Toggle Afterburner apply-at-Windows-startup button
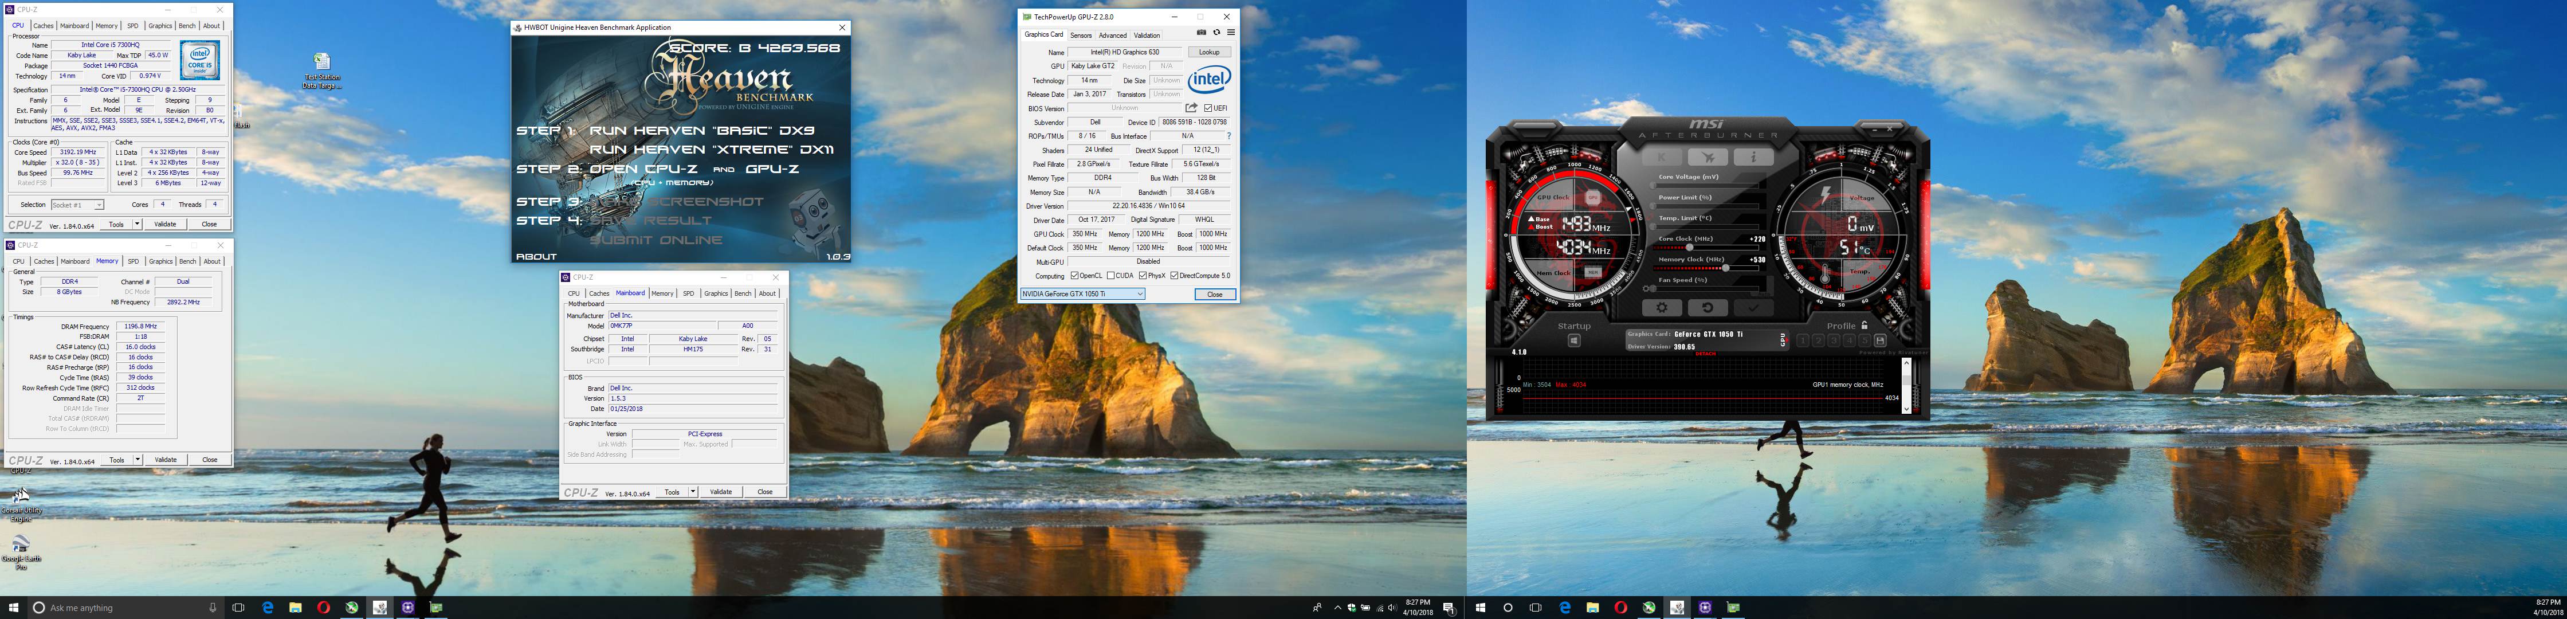 click(1575, 341)
